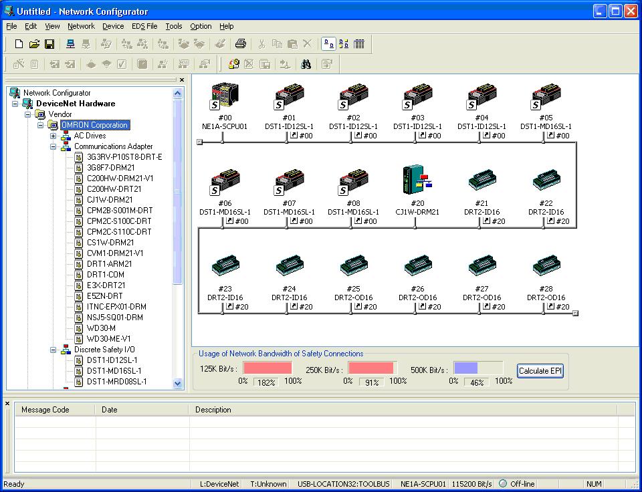Select the DRT2-ID16 device #21 icon
Viewport: 642px width, 492px height.
pyautogui.click(x=482, y=180)
